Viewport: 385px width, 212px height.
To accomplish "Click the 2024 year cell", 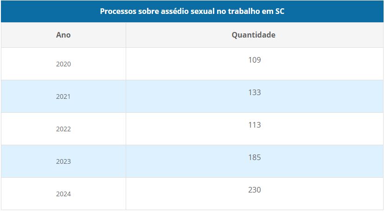I will (64, 193).
